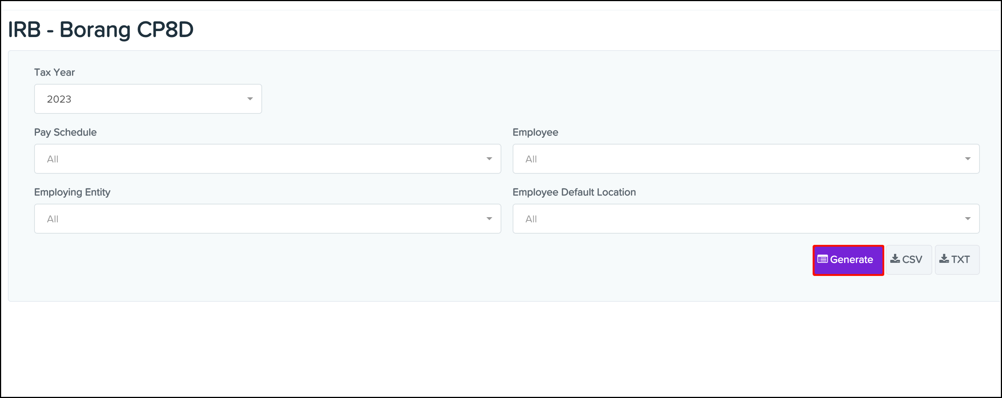Open the Employee Default Location dropdown
This screenshot has height=398, width=1002.
tap(745, 218)
